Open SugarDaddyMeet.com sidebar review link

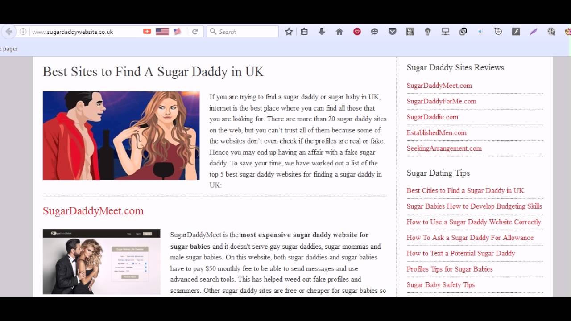(439, 86)
